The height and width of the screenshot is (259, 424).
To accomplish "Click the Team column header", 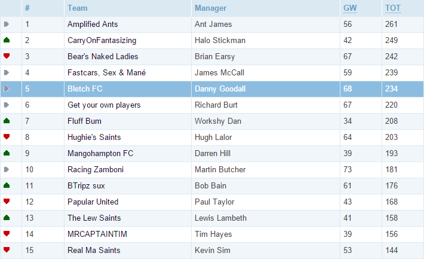I will coord(78,8).
